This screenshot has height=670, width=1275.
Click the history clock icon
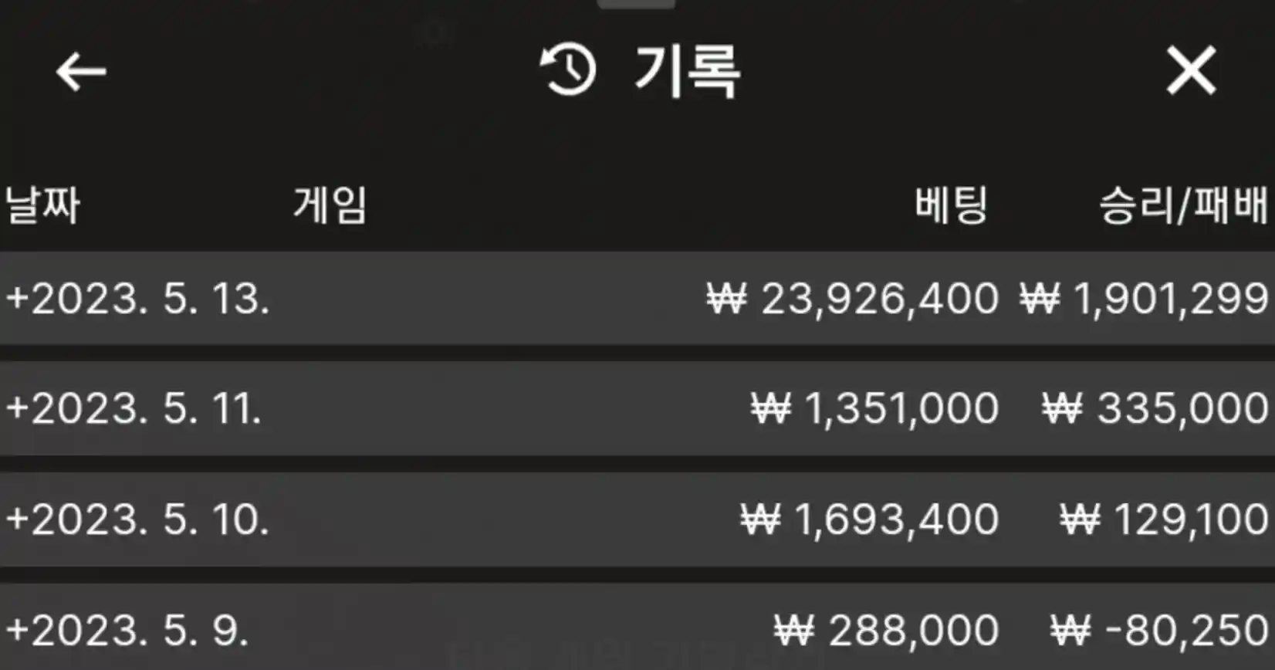(x=568, y=71)
